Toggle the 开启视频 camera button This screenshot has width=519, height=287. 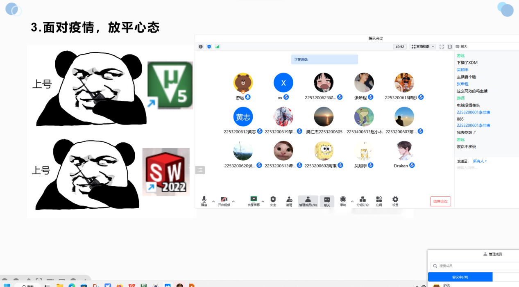(x=224, y=199)
